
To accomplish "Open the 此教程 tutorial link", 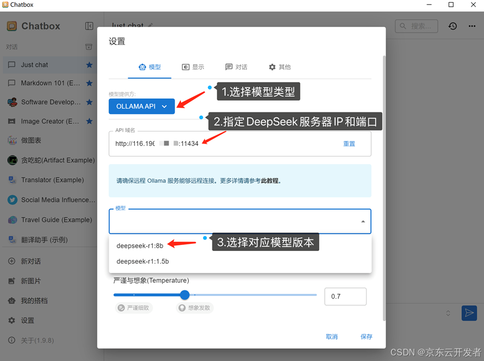I will point(269,181).
